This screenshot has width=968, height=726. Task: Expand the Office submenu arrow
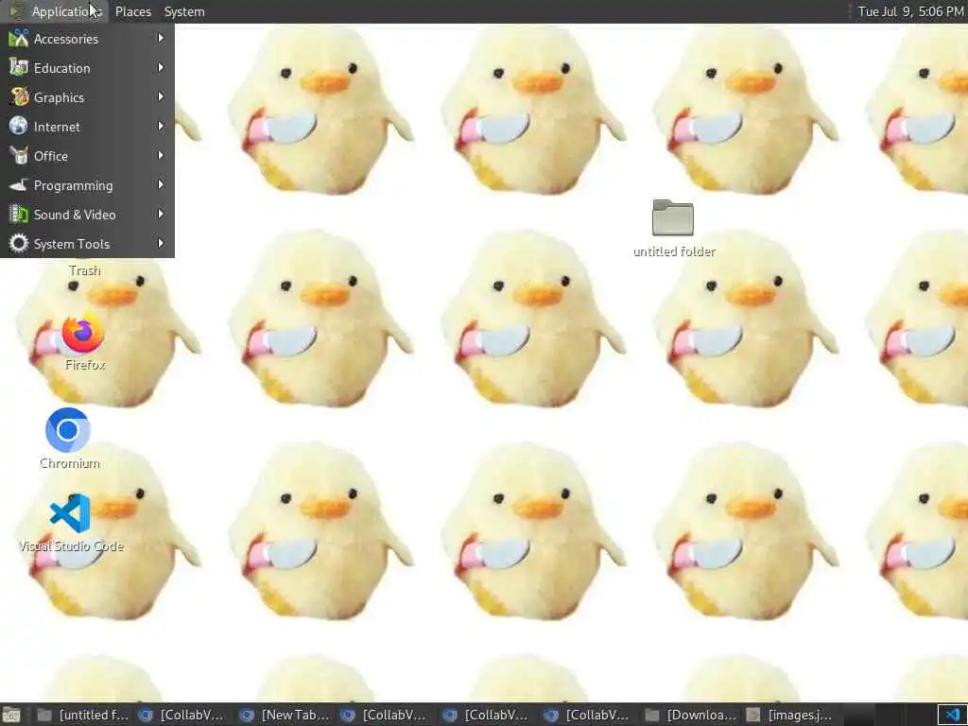161,156
